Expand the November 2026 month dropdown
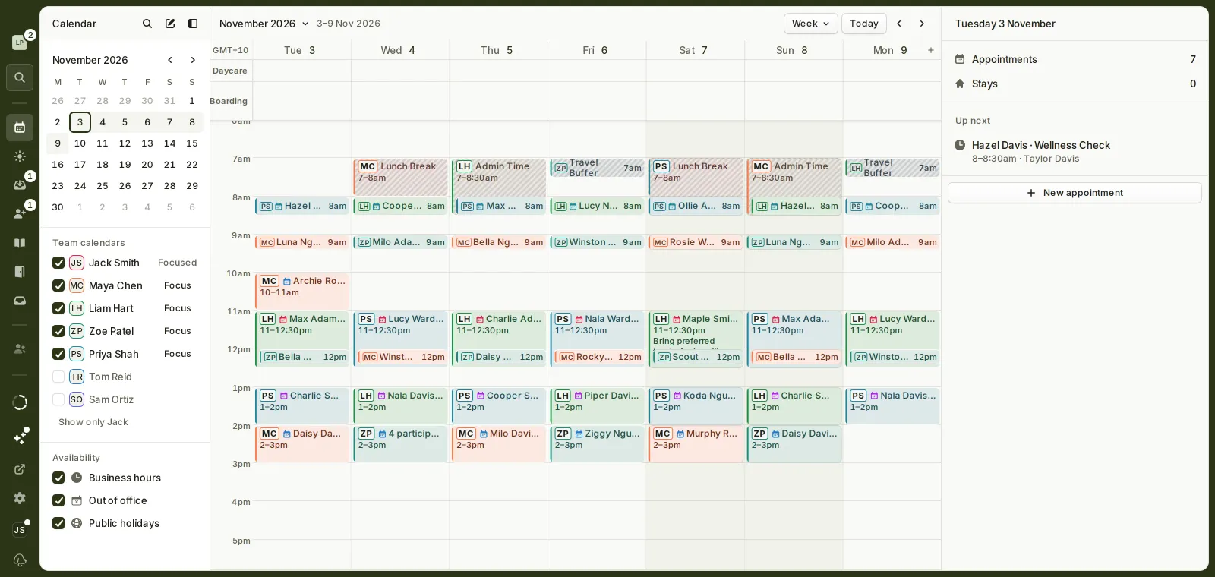This screenshot has height=577, width=1215. tap(264, 24)
